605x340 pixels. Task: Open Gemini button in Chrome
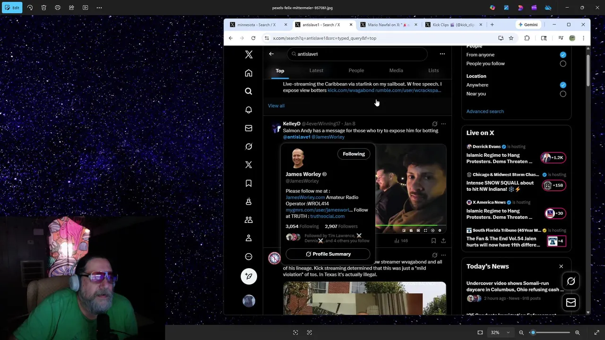tap(527, 25)
